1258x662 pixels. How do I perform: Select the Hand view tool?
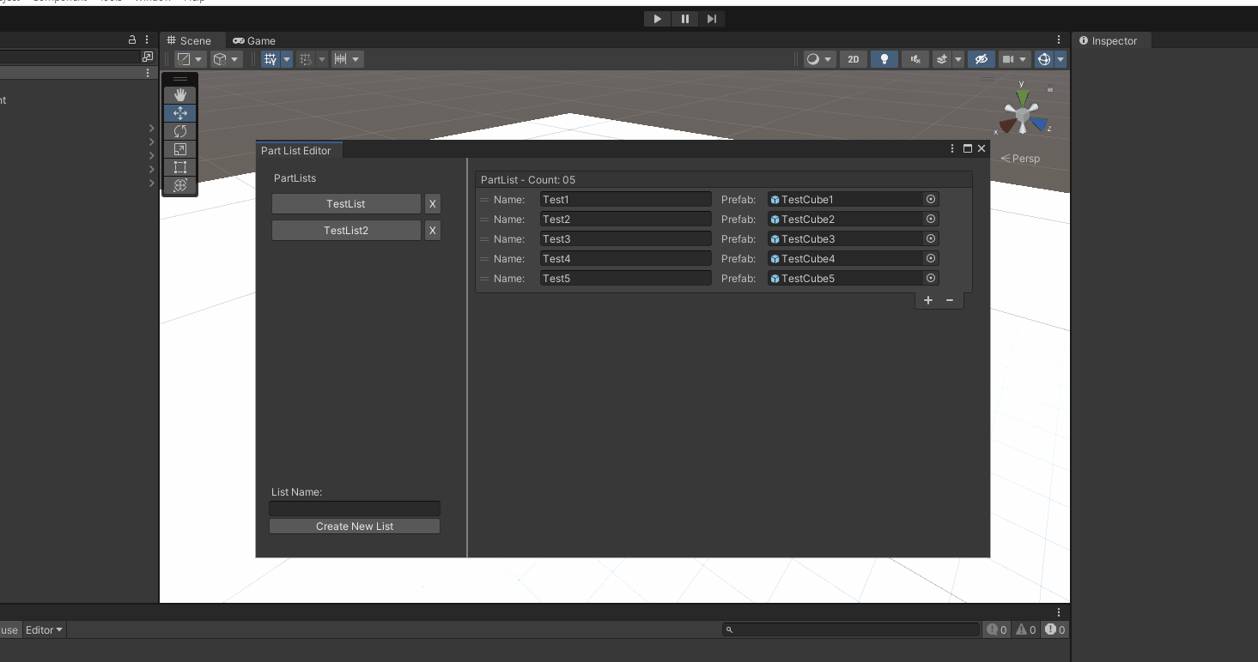tap(179, 94)
